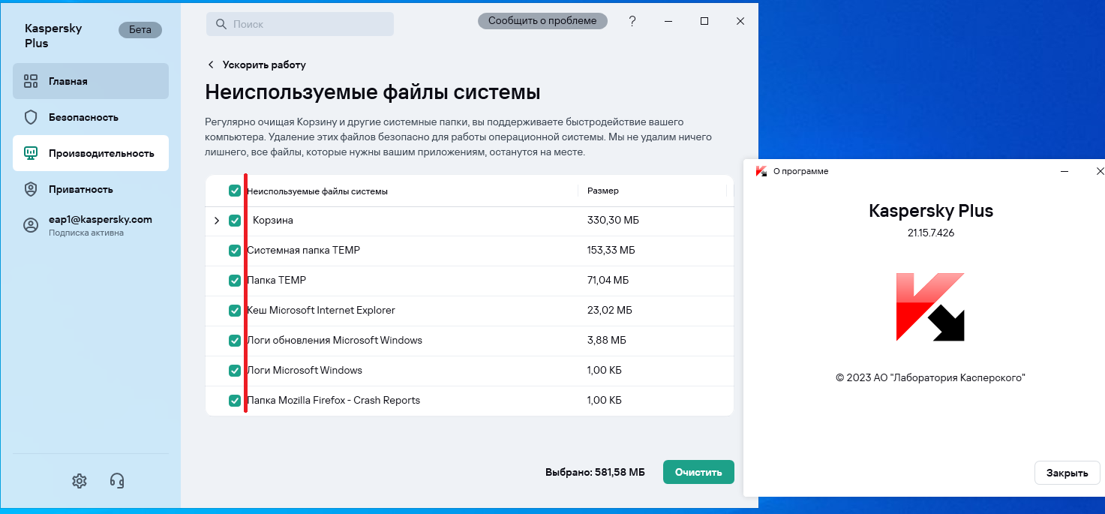Click Кеш Microsoft Internet Explorer label
1105x514 pixels.
click(x=321, y=311)
